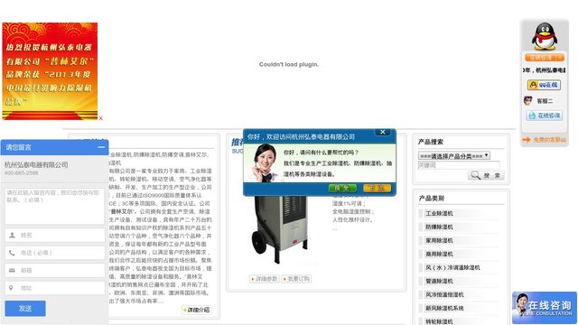This screenshot has width=578, height=325.
Task: Open 详细介绍 company introduction link
Action: tap(197, 310)
